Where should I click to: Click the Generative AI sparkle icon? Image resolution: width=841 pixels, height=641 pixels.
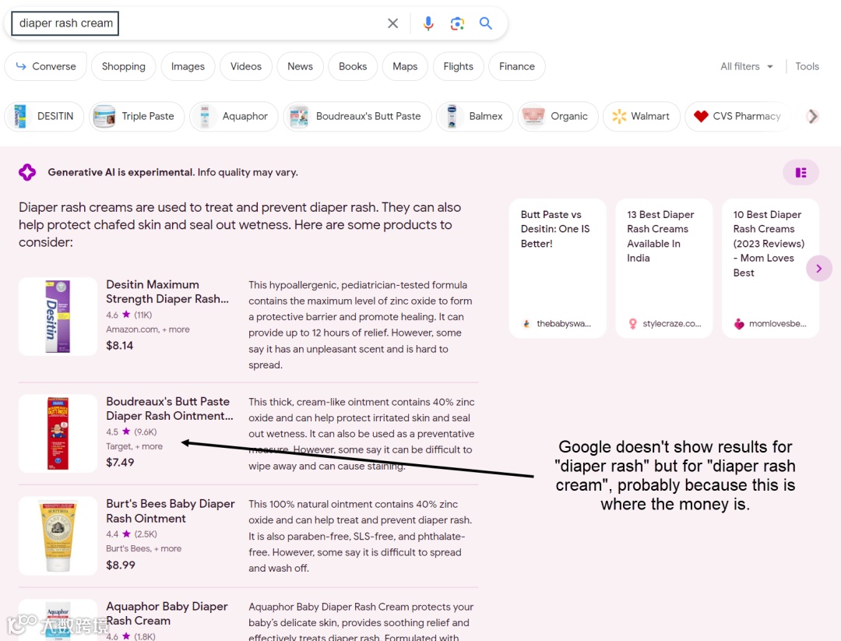[x=26, y=172]
